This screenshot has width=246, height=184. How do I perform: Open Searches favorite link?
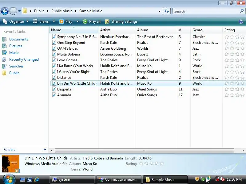click(16, 66)
